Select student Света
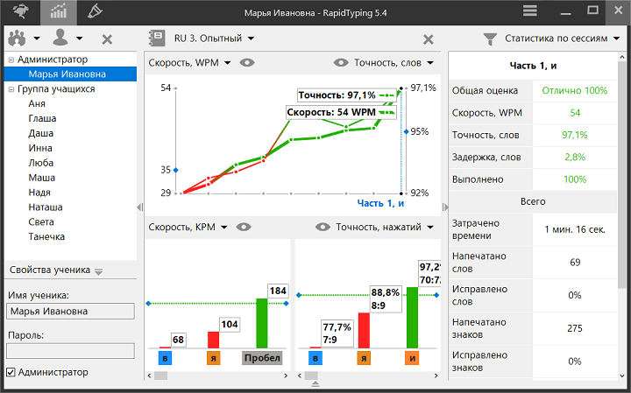Screen dimensions: 631x393 pyautogui.click(x=41, y=221)
